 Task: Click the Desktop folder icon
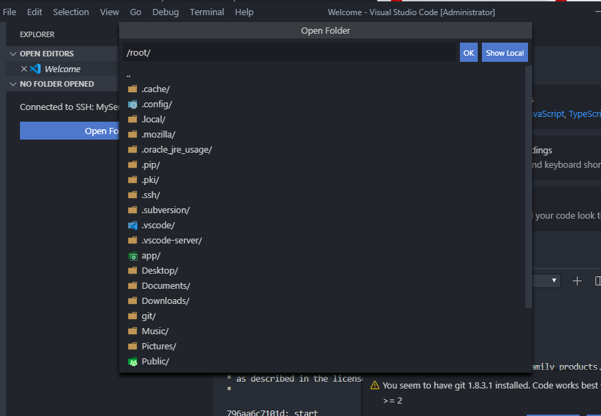pyautogui.click(x=133, y=271)
